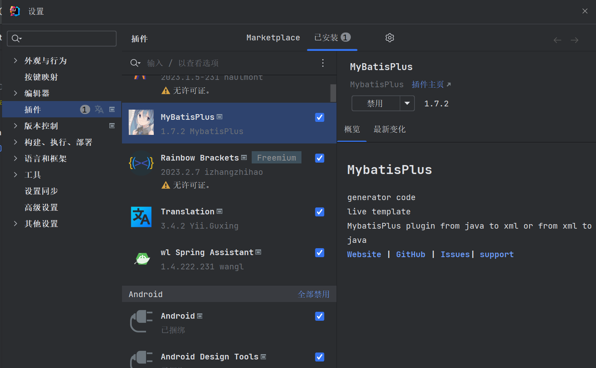Select 按键映射 in settings tree
Image resolution: width=596 pixels, height=368 pixels.
41,77
